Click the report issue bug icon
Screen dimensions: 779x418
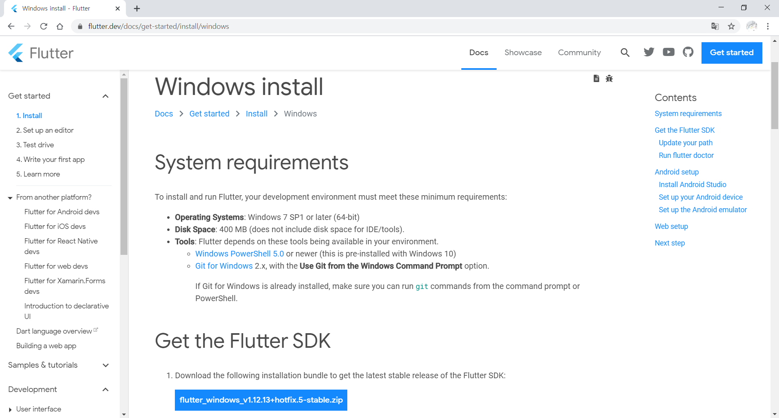609,78
